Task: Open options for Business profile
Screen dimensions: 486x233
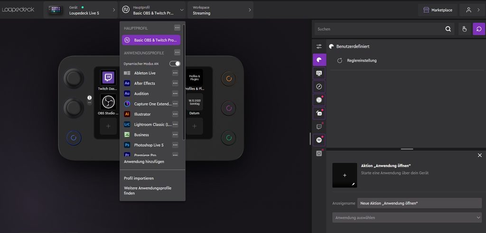Action: click(175, 135)
